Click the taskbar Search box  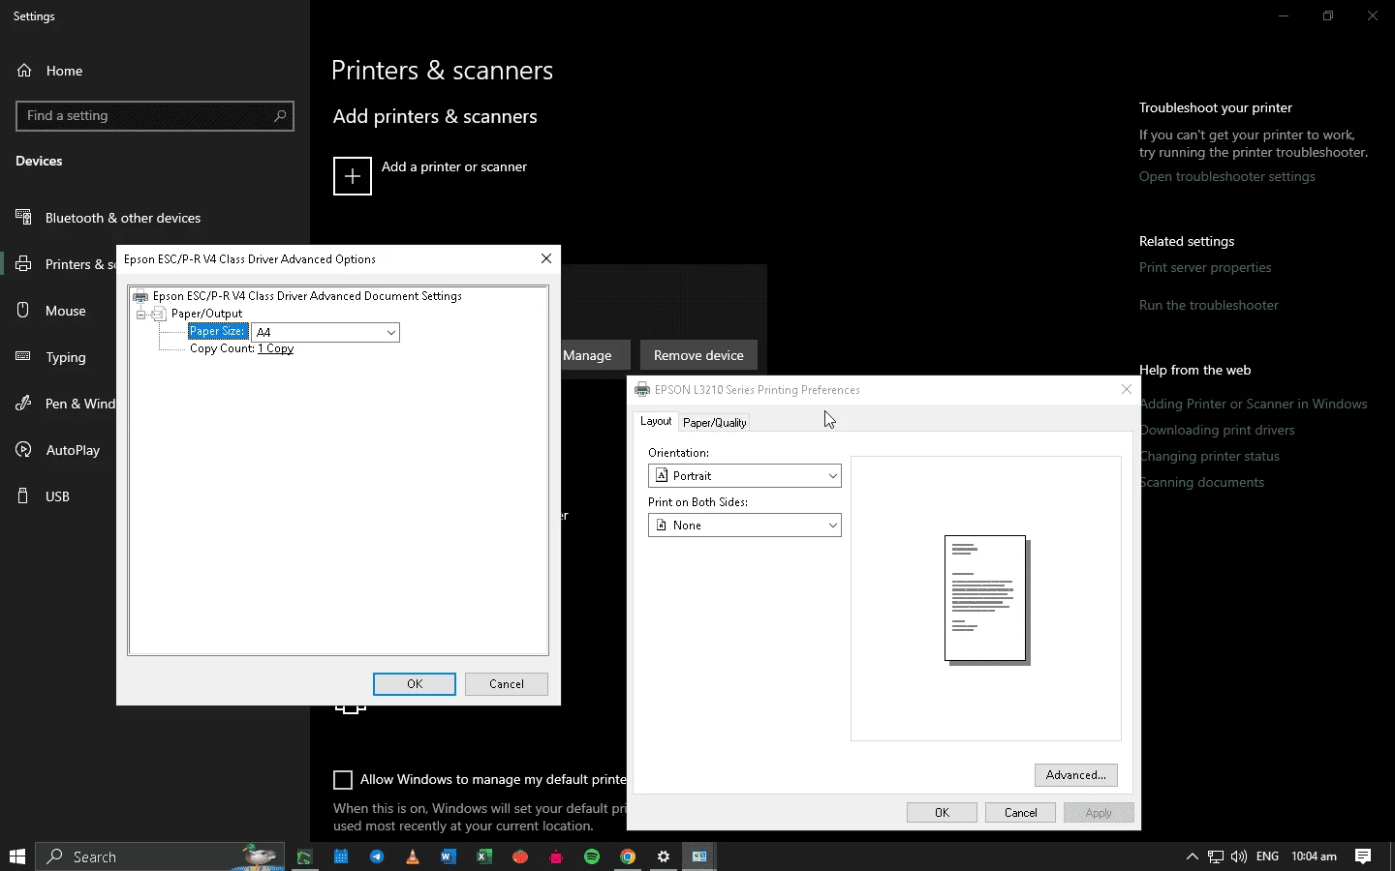160,856
